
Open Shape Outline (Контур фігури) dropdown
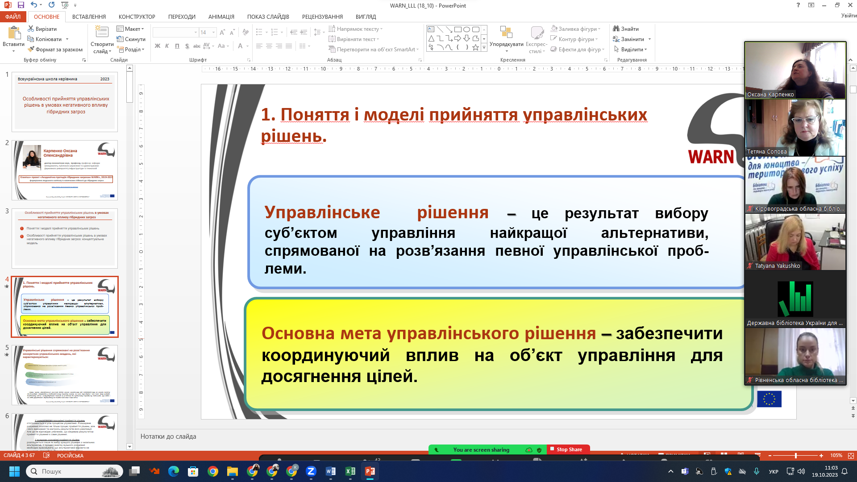point(574,39)
